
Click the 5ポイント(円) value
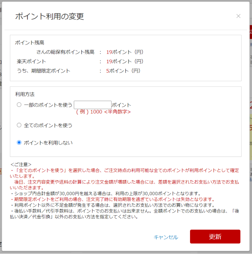point(123,71)
